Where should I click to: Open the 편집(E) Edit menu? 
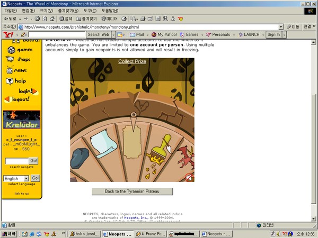click(29, 11)
